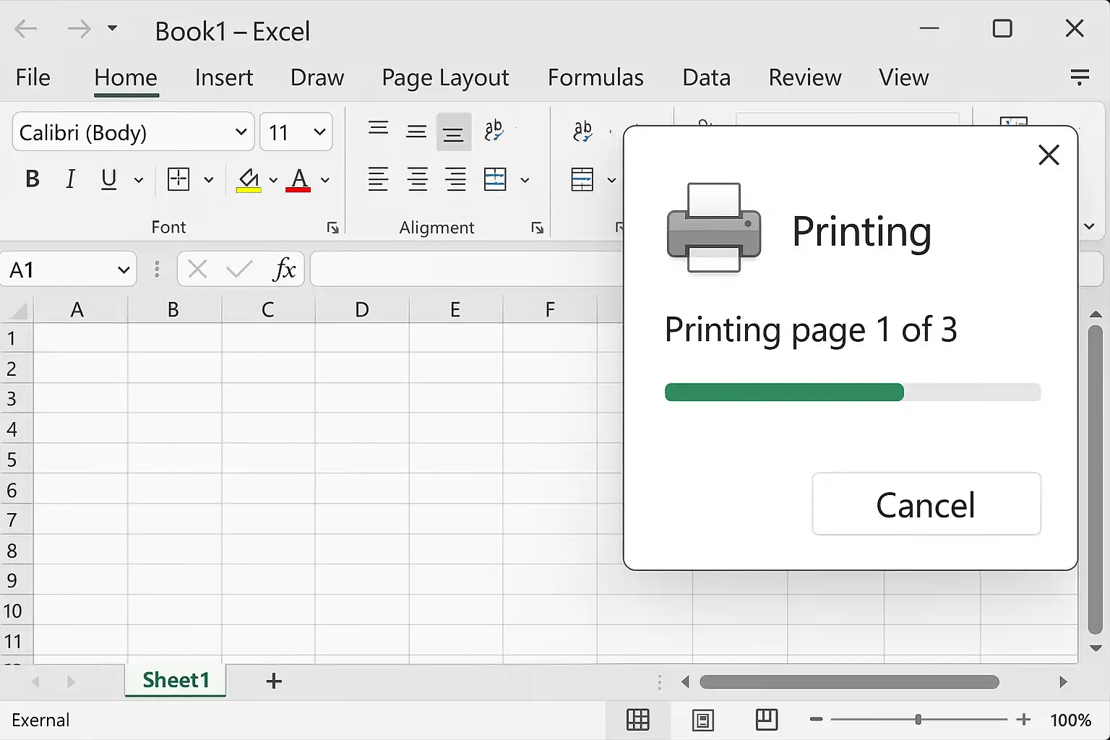1110x740 pixels.
Task: Expand the A1 Name Box dropdown
Action: coord(123,270)
